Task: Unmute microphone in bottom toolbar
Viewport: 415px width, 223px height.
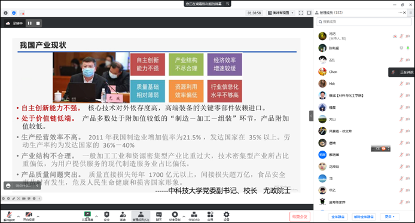Action: [x=9, y=216]
